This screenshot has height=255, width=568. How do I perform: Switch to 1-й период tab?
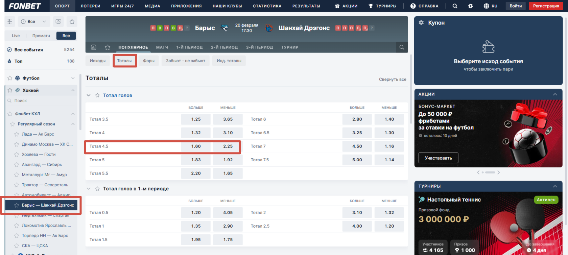[189, 47]
